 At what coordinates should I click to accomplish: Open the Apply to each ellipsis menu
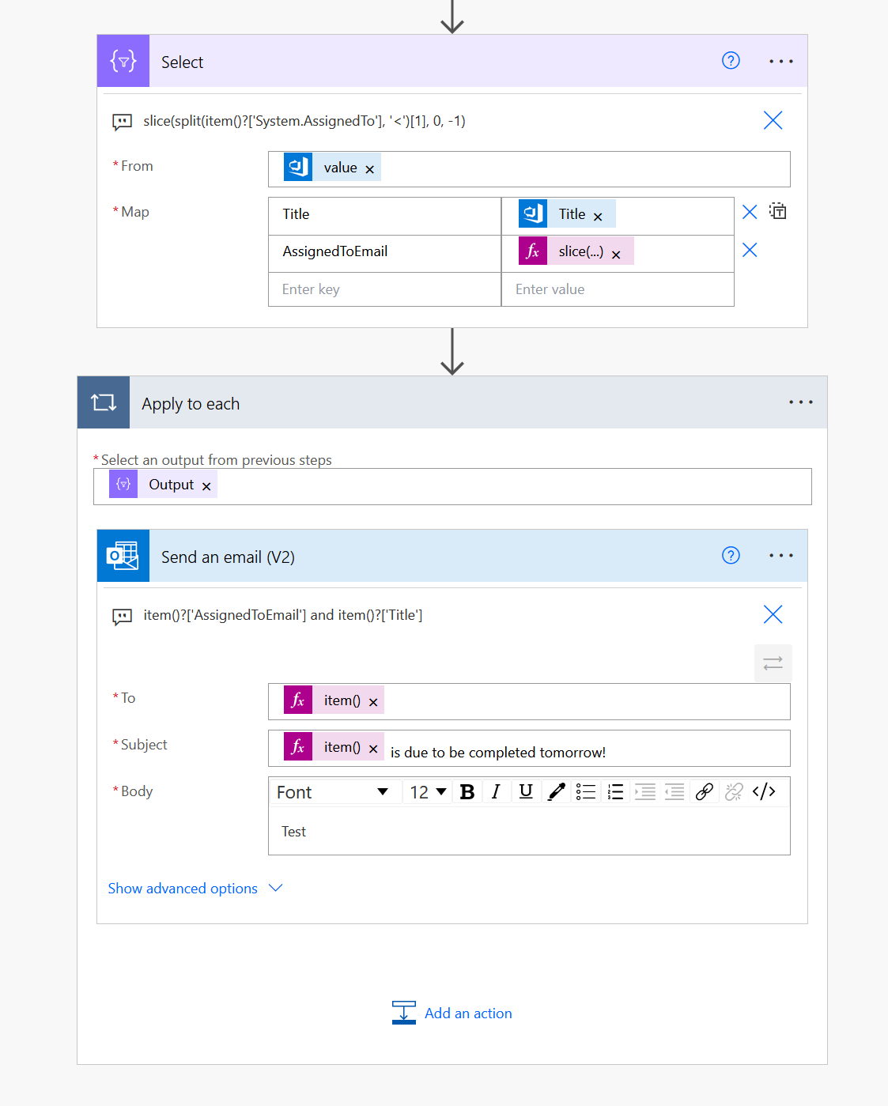(800, 402)
